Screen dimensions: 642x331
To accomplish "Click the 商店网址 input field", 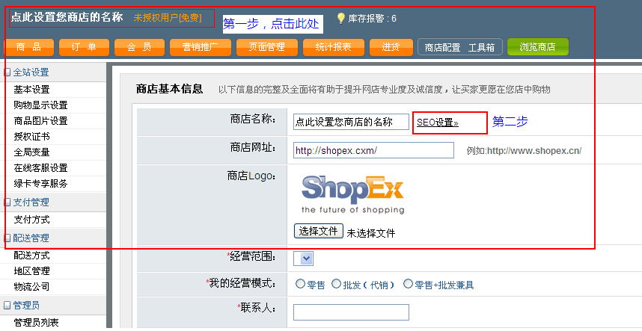I will pyautogui.click(x=373, y=150).
